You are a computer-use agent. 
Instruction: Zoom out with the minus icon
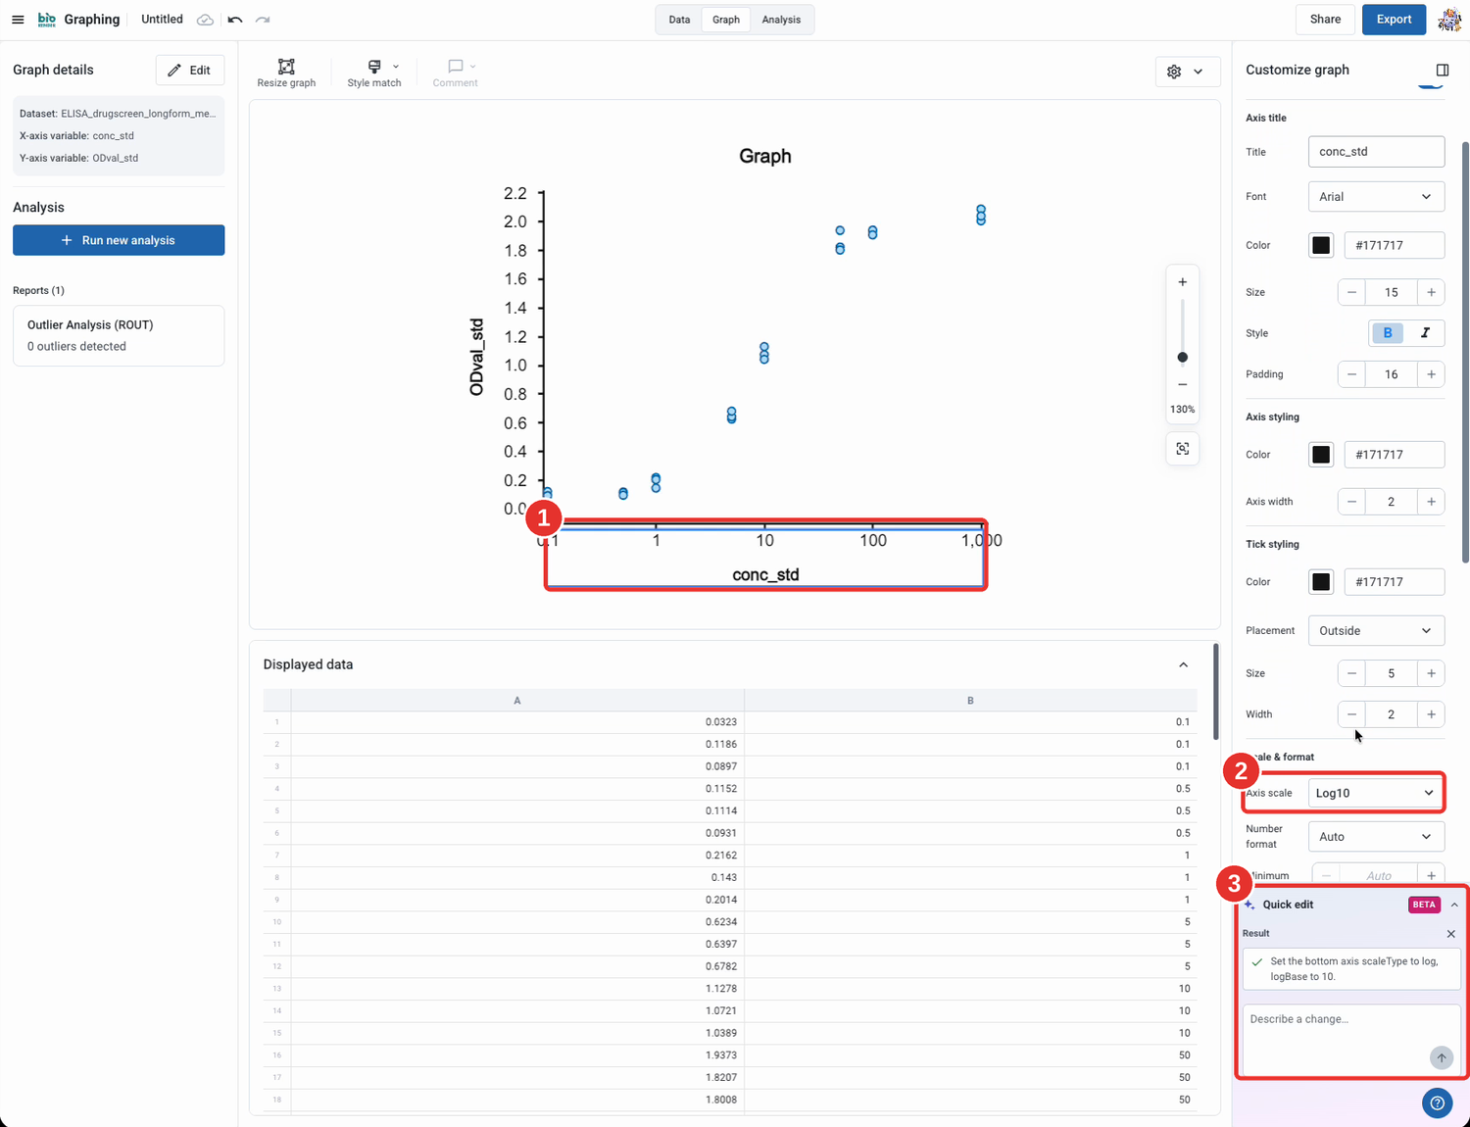[x=1183, y=384]
